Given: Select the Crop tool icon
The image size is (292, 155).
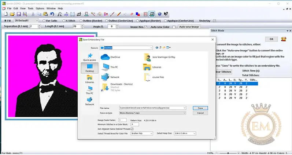Looking at the screenshot, I should pos(79,14).
